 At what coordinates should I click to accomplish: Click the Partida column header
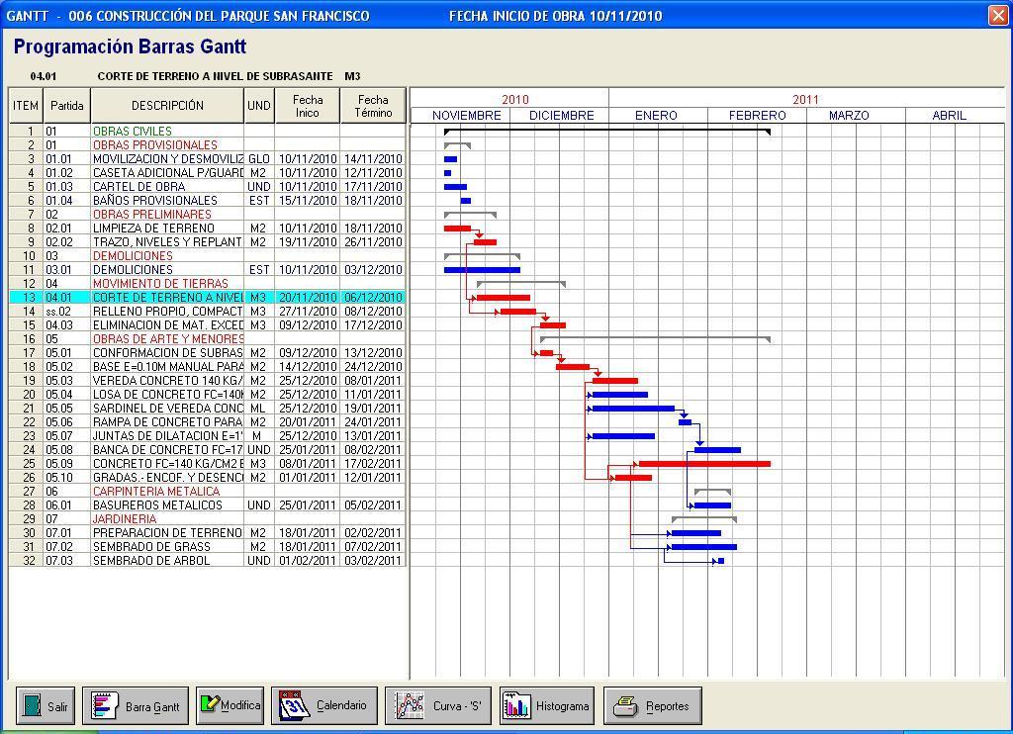click(x=67, y=106)
